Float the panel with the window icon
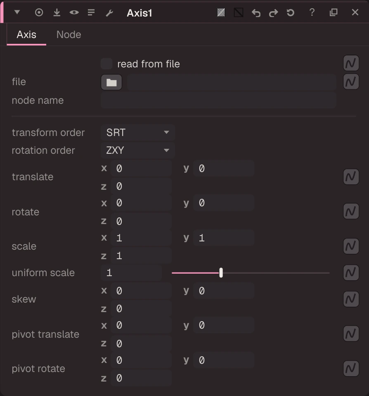 point(334,12)
